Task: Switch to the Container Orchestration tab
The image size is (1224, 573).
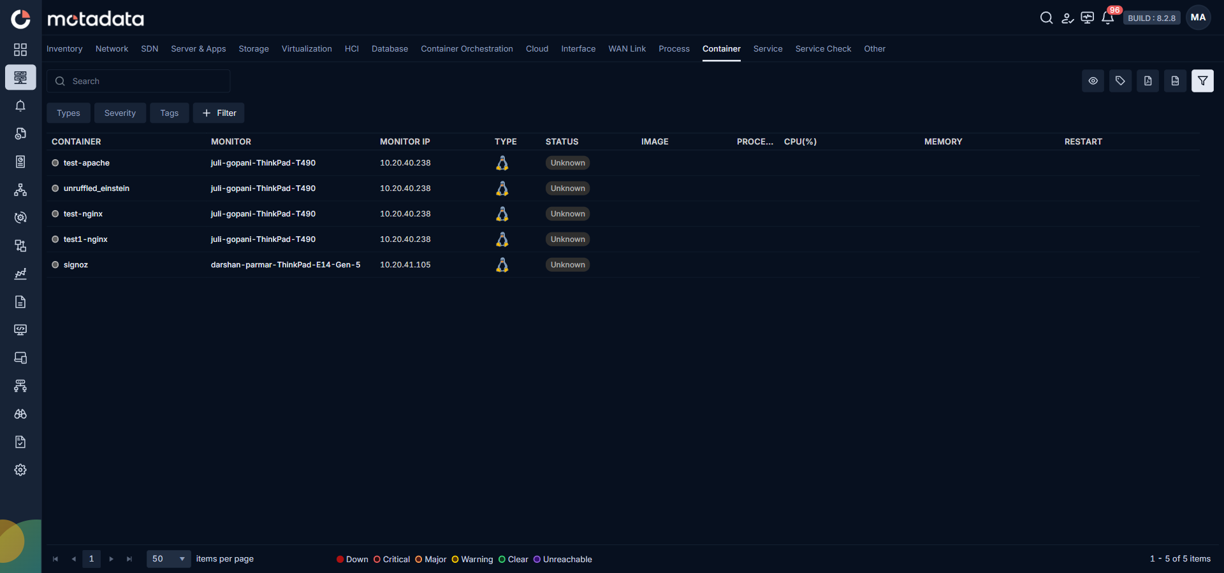Action: [467, 49]
